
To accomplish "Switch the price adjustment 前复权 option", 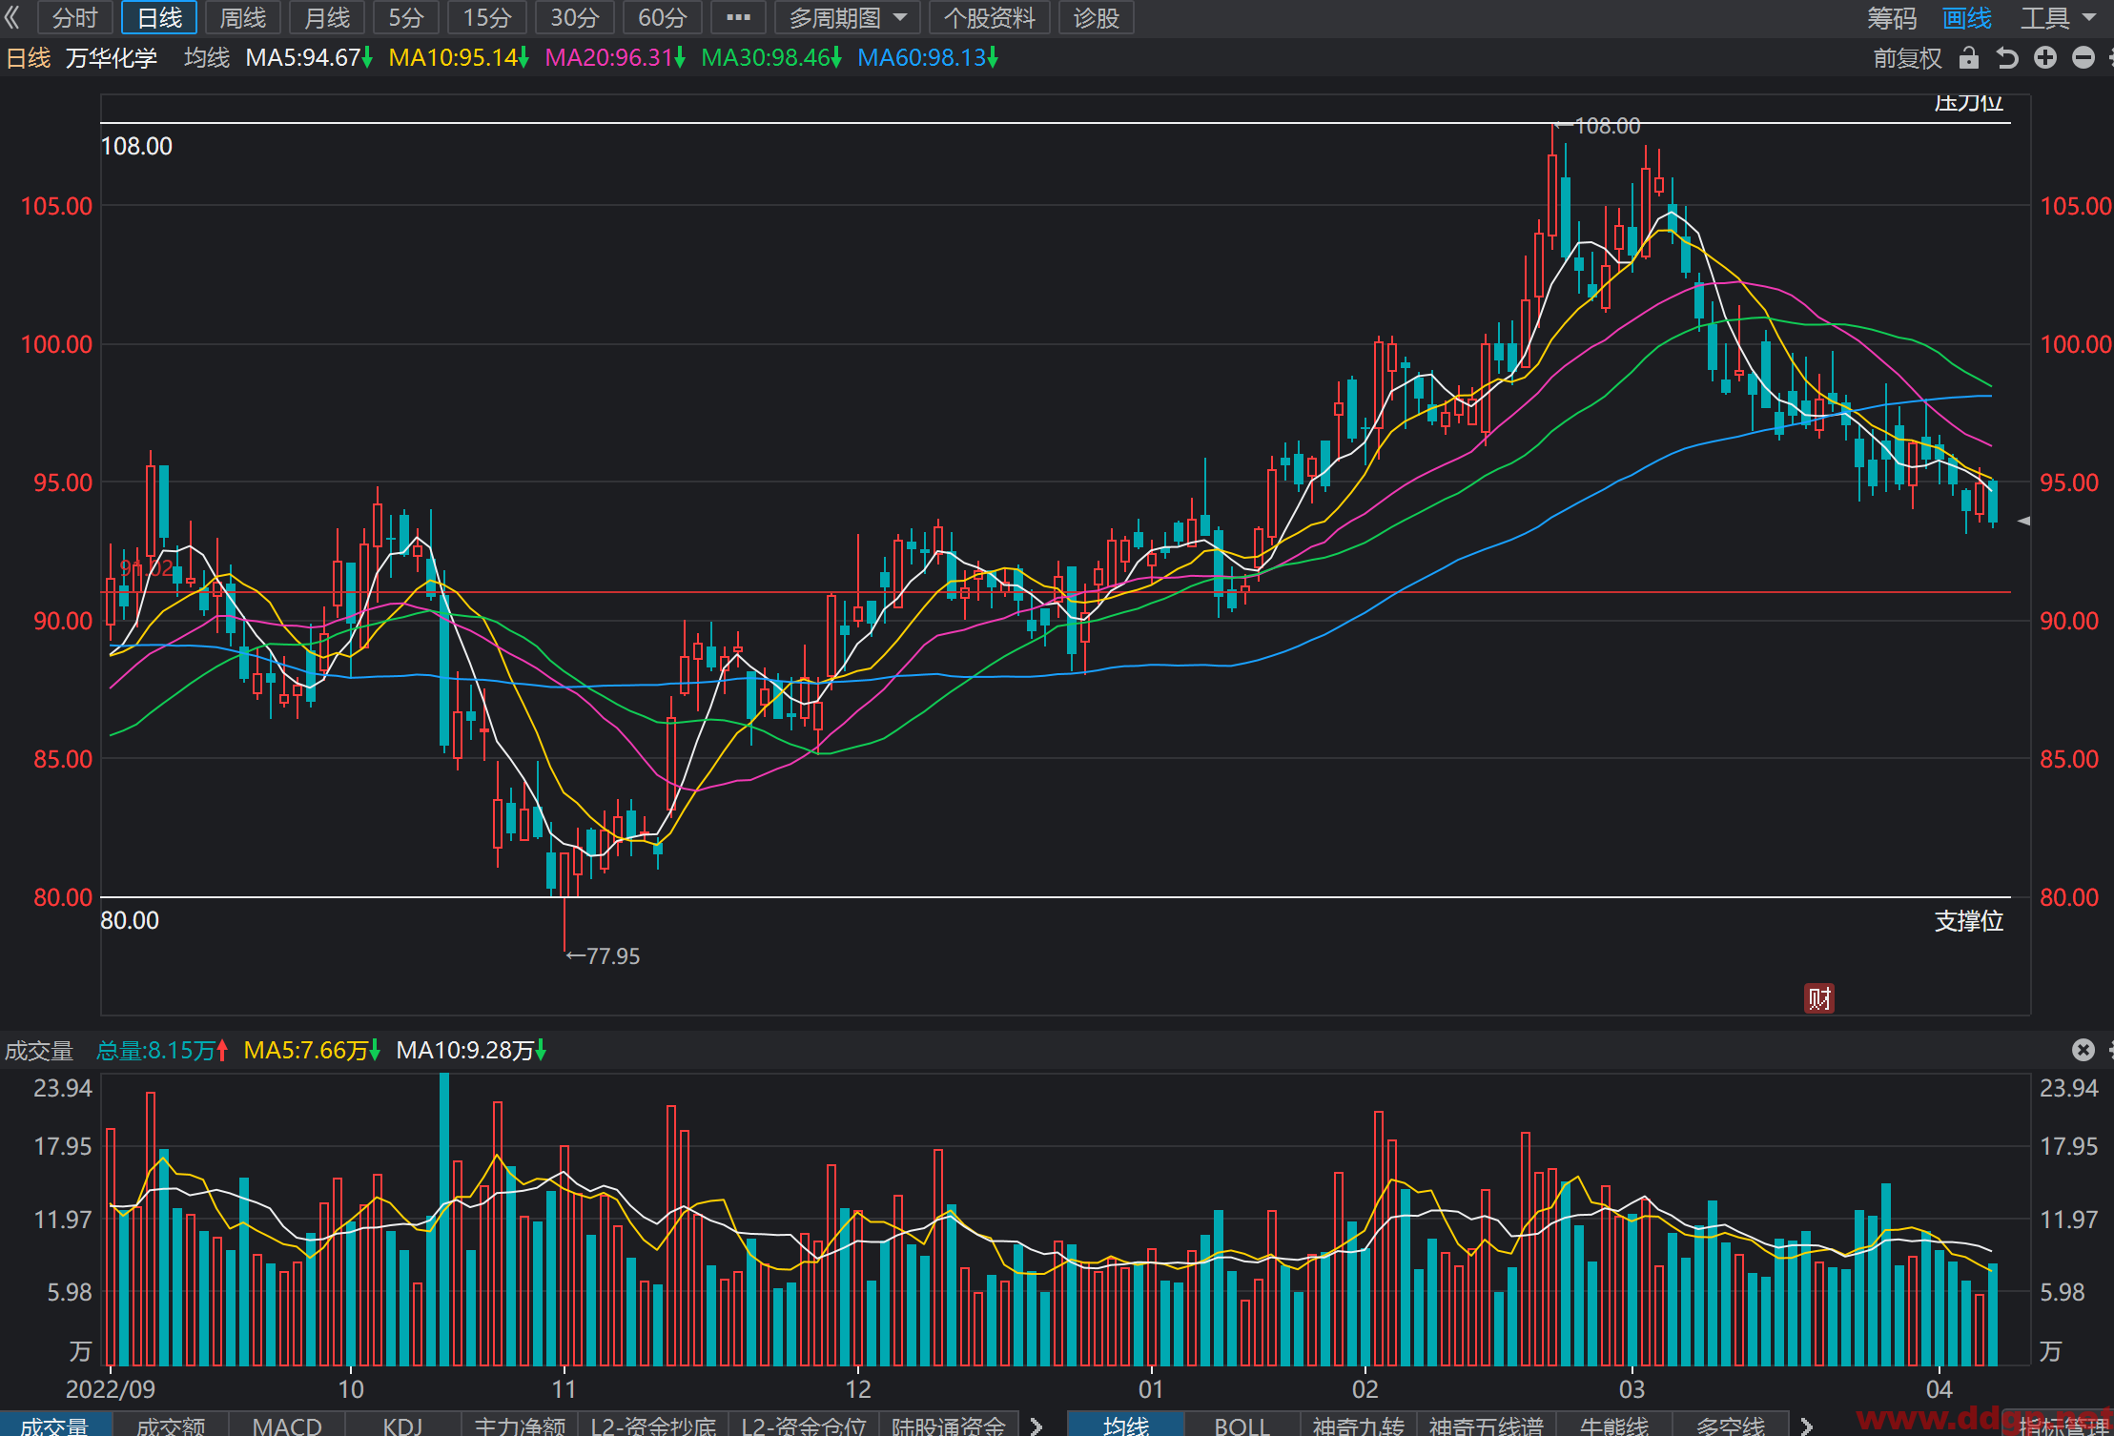I will click(1907, 58).
